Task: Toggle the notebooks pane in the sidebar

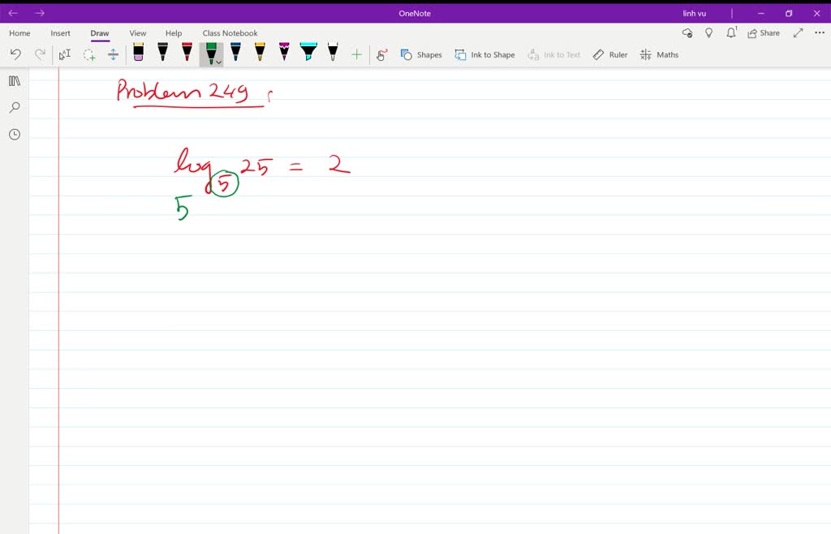Action: [14, 80]
